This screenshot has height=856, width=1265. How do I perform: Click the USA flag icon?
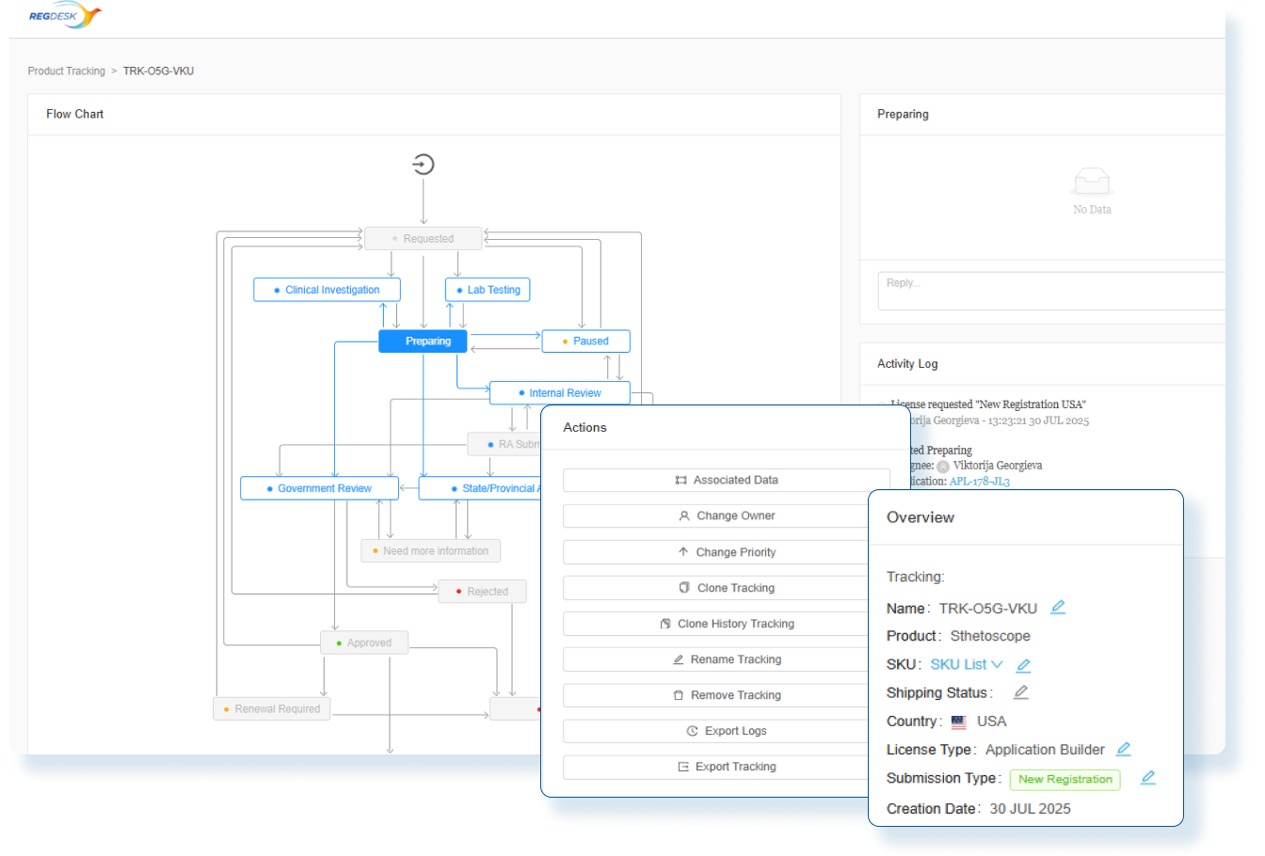(958, 722)
